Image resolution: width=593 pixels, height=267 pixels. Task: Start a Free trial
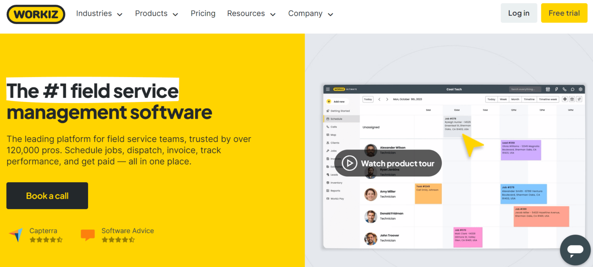click(564, 13)
